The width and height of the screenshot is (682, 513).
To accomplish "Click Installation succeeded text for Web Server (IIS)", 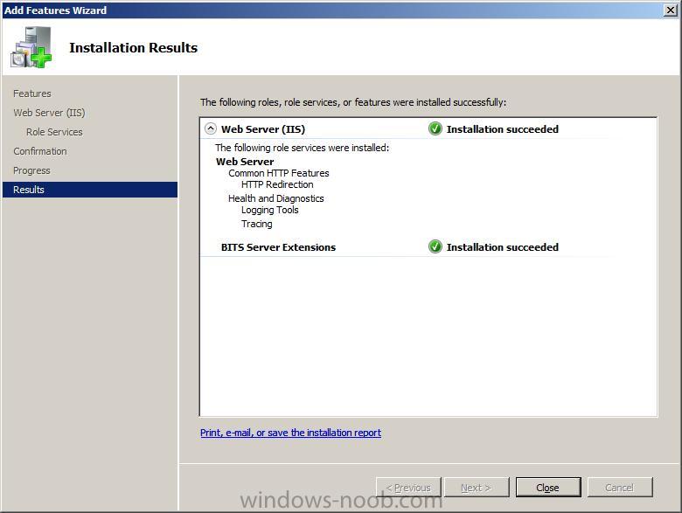I will pos(503,129).
